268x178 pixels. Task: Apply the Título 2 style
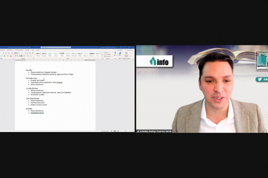(x=56, y=54)
